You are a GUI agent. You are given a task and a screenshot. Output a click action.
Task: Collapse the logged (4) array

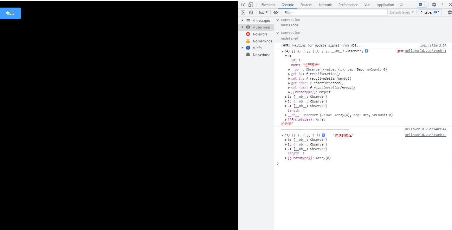282,51
